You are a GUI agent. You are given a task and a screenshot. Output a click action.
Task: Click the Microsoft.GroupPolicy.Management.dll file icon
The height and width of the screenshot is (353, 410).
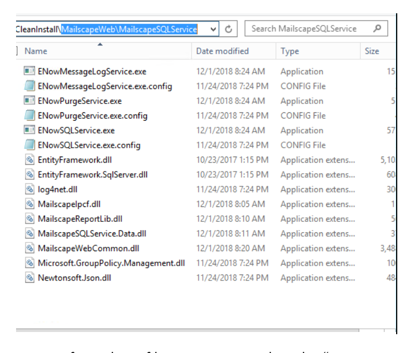point(29,263)
